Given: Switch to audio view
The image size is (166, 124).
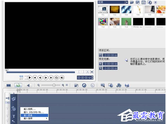Looking at the screenshot, I should point(28,85).
